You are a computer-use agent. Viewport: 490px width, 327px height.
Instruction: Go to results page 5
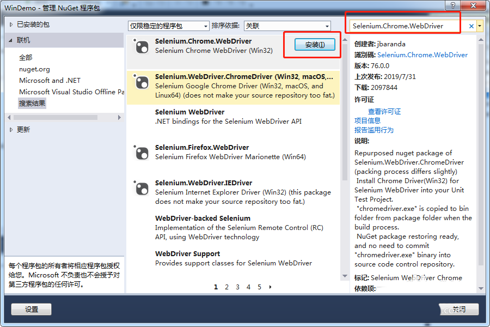[259, 287]
